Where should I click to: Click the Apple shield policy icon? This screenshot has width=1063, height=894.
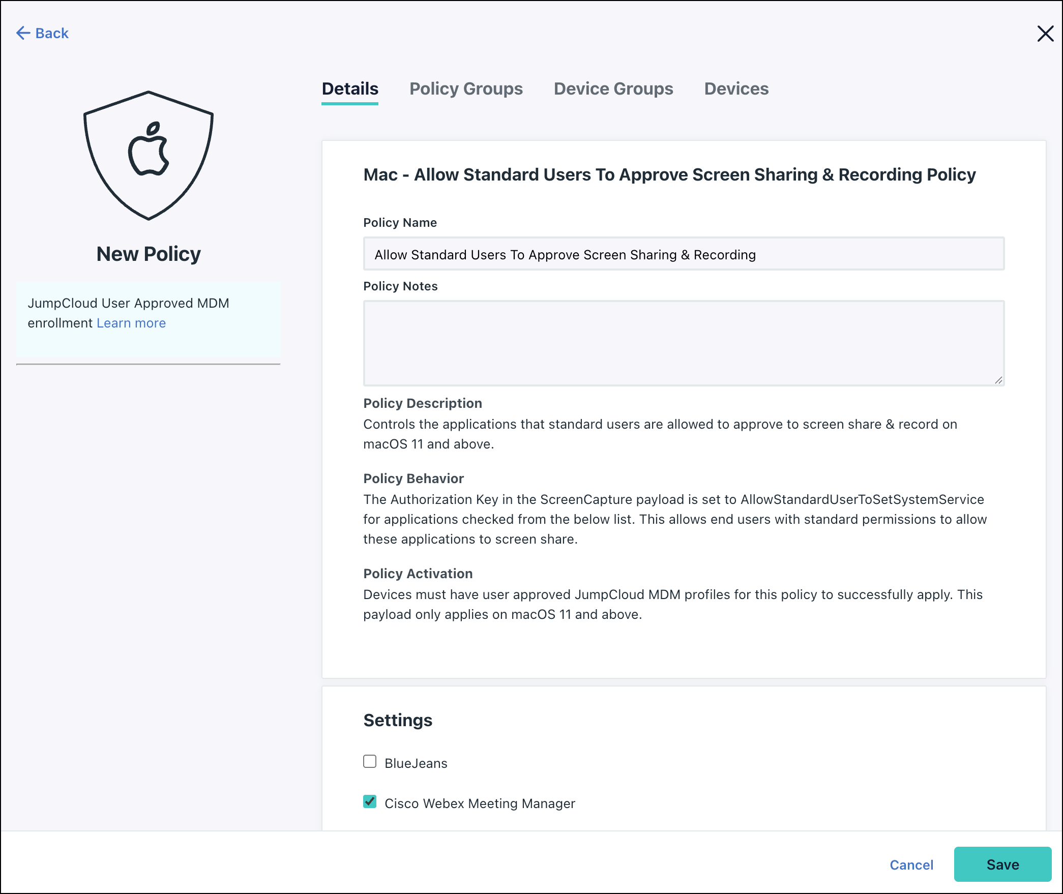point(148,155)
